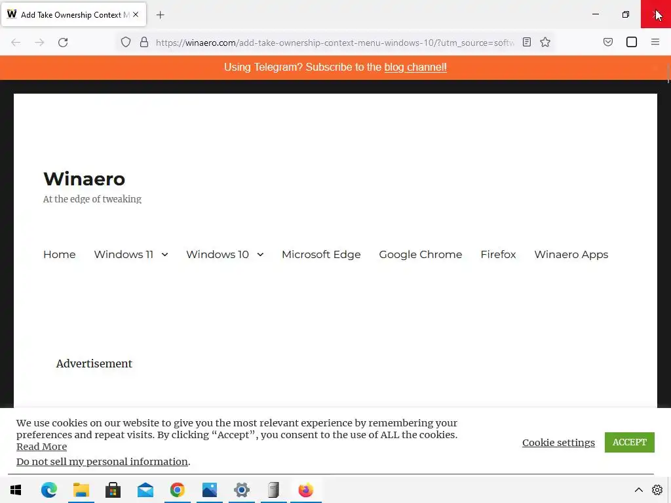This screenshot has width=671, height=503.
Task: Click the winaero.com URL address field
Action: click(x=335, y=43)
